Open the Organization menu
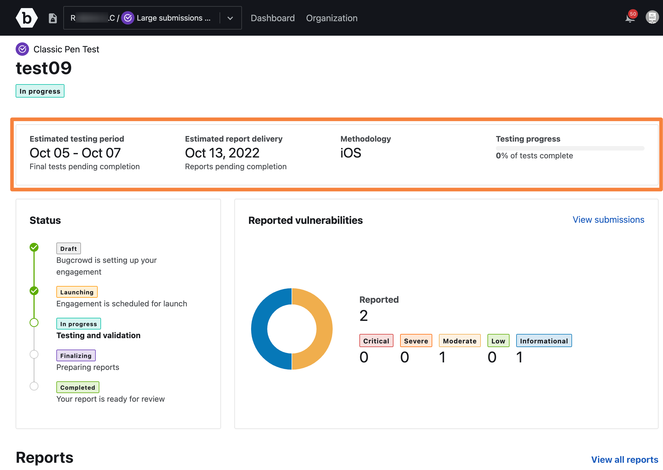The width and height of the screenshot is (663, 470). pos(332,18)
